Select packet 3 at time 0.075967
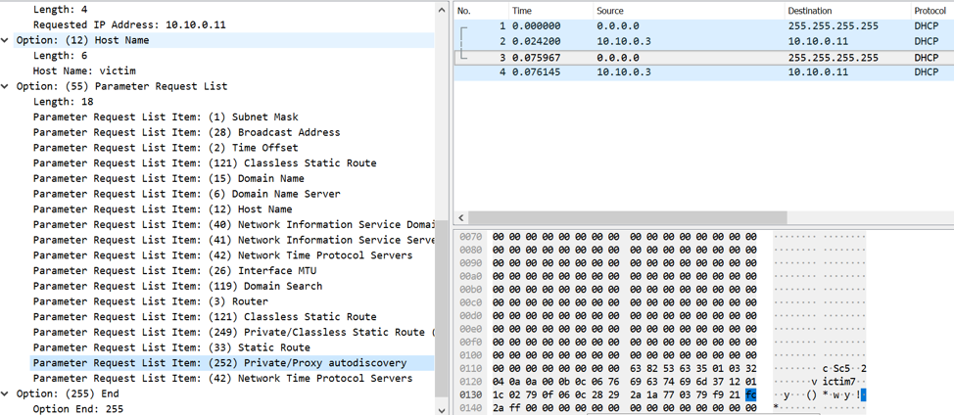Image resolution: width=954 pixels, height=415 pixels. [x=704, y=58]
